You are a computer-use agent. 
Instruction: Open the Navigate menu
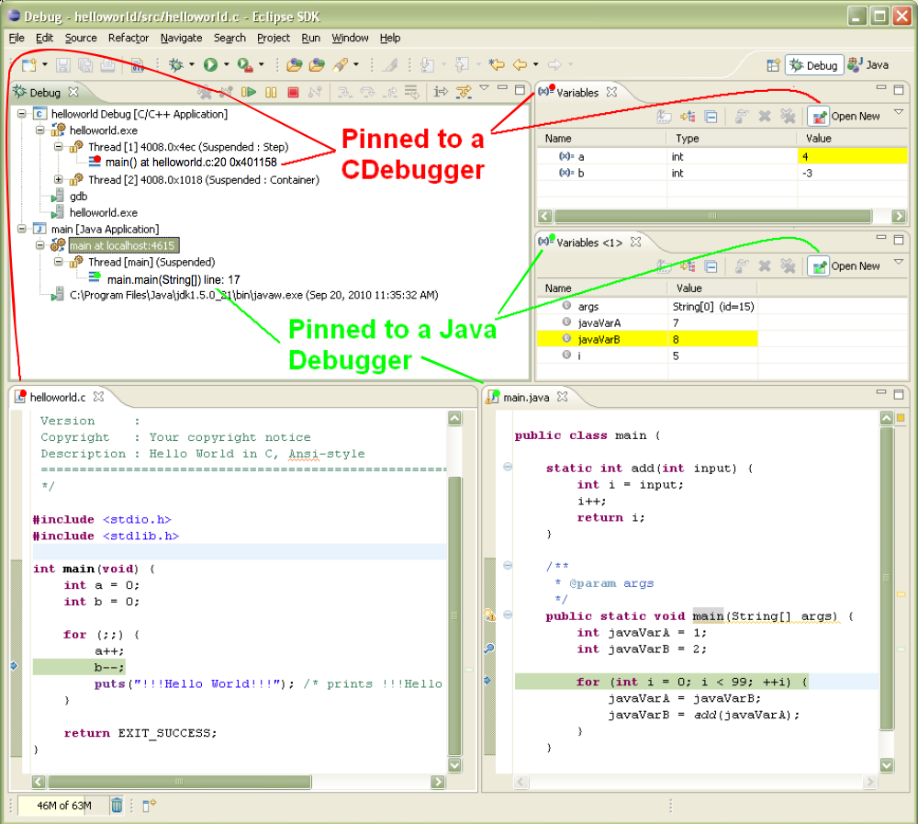coord(182,38)
